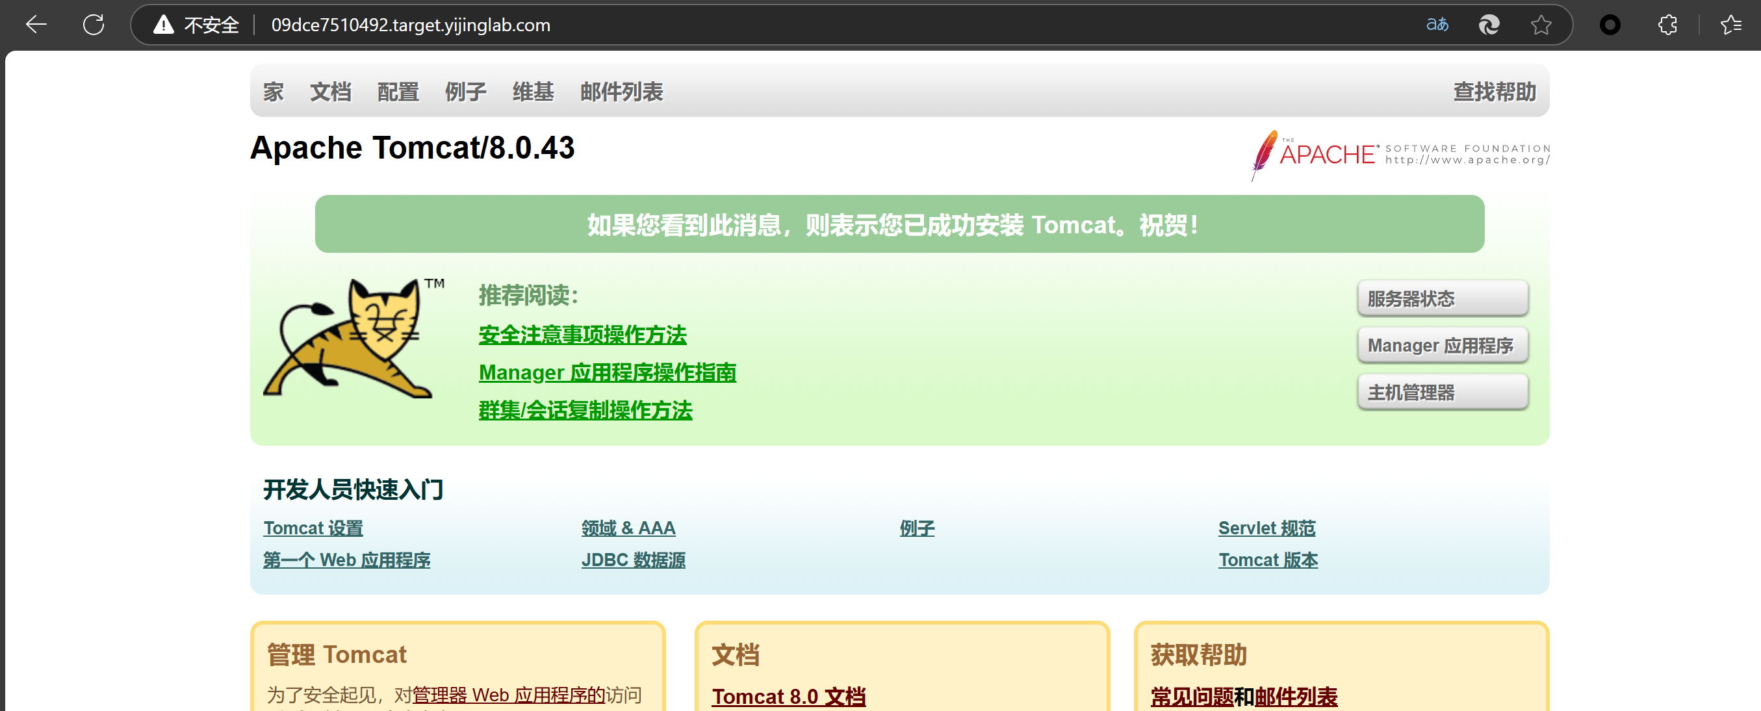Click the Apache Software Foundation feather logo
The height and width of the screenshot is (711, 1761).
tap(1400, 155)
